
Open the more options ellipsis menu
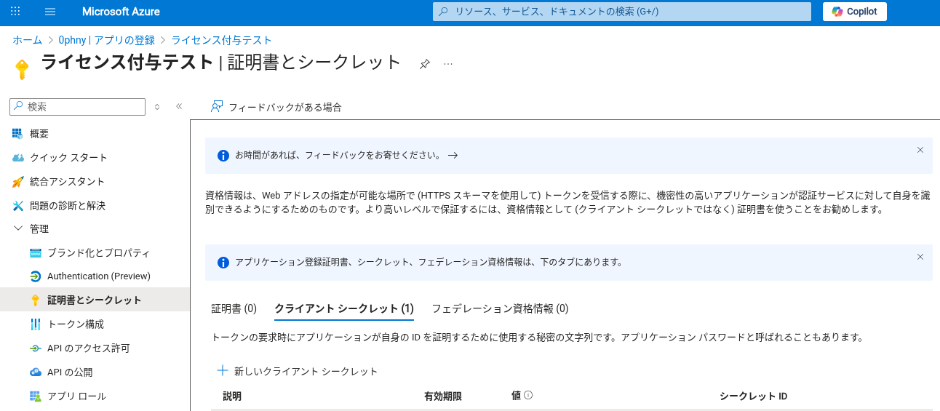[x=448, y=64]
